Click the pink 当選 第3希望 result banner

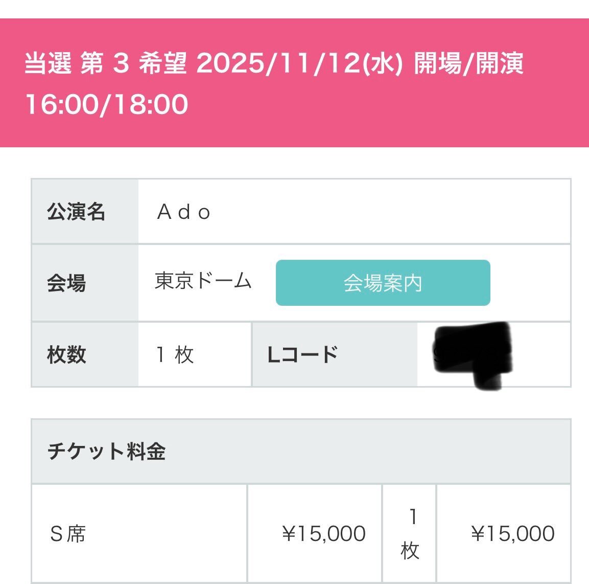[294, 83]
